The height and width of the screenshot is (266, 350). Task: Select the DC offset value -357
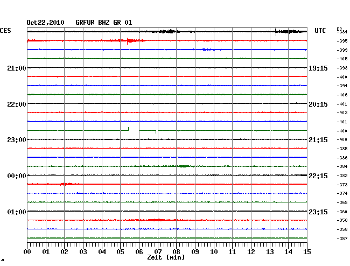[x=342, y=239]
